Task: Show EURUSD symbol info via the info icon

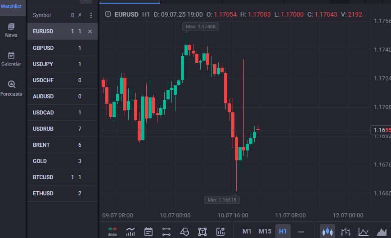Action: tap(108, 14)
